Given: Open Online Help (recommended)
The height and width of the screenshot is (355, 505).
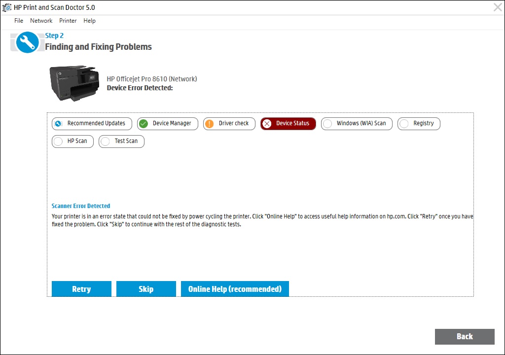Looking at the screenshot, I should pos(235,289).
